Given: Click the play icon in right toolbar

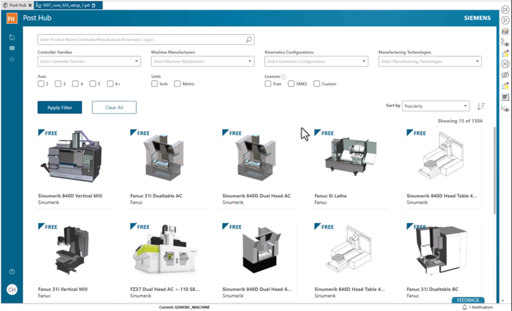Looking at the screenshot, I should (x=505, y=20).
